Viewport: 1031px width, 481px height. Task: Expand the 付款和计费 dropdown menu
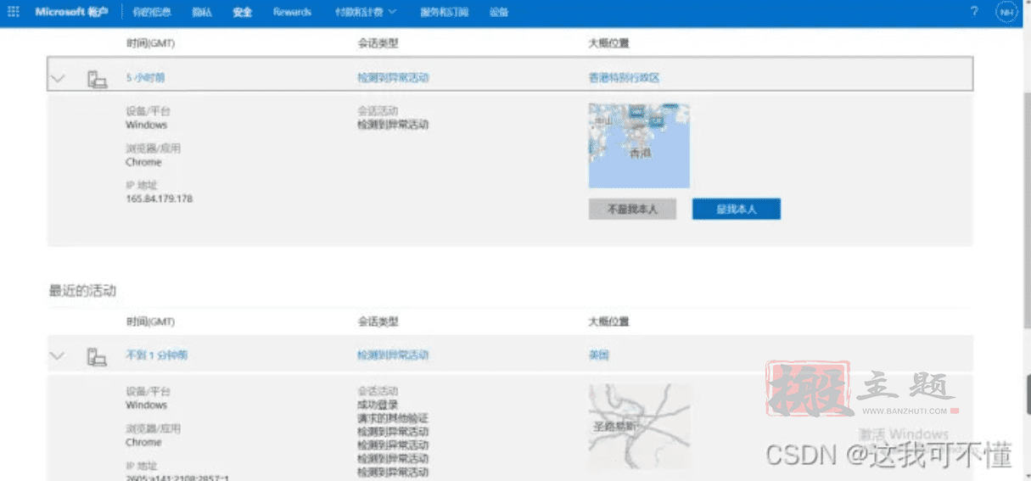[x=366, y=12]
